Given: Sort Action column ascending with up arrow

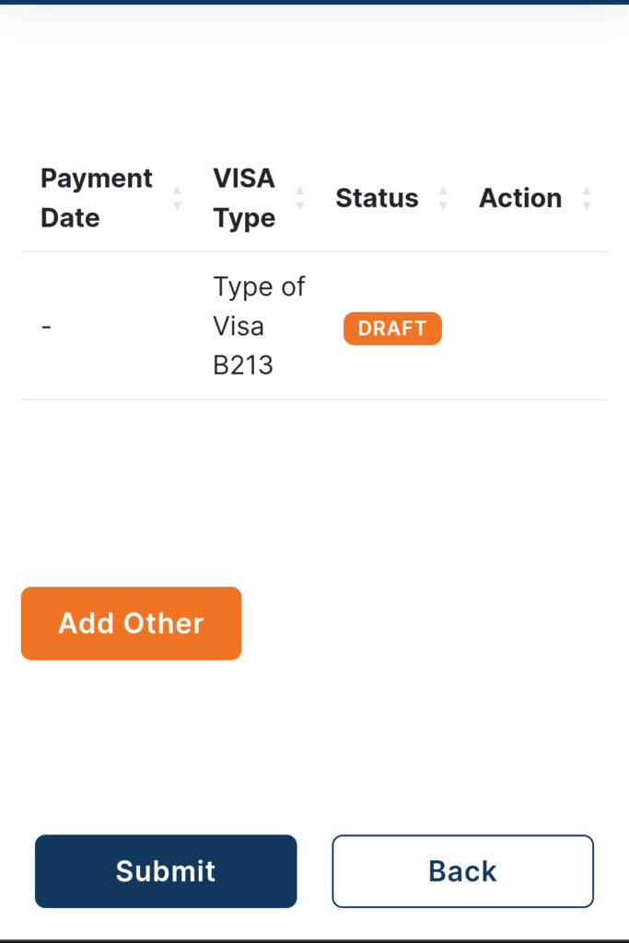Looking at the screenshot, I should 587,191.
